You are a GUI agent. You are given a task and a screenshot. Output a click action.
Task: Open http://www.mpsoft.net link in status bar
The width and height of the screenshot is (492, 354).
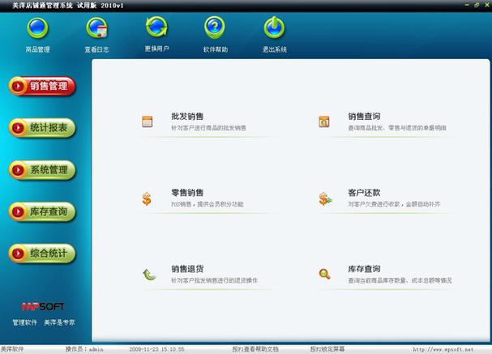pyautogui.click(x=443, y=349)
